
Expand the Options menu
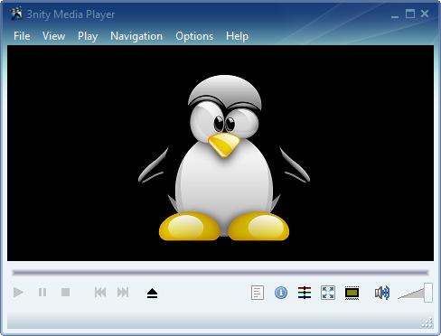point(194,36)
